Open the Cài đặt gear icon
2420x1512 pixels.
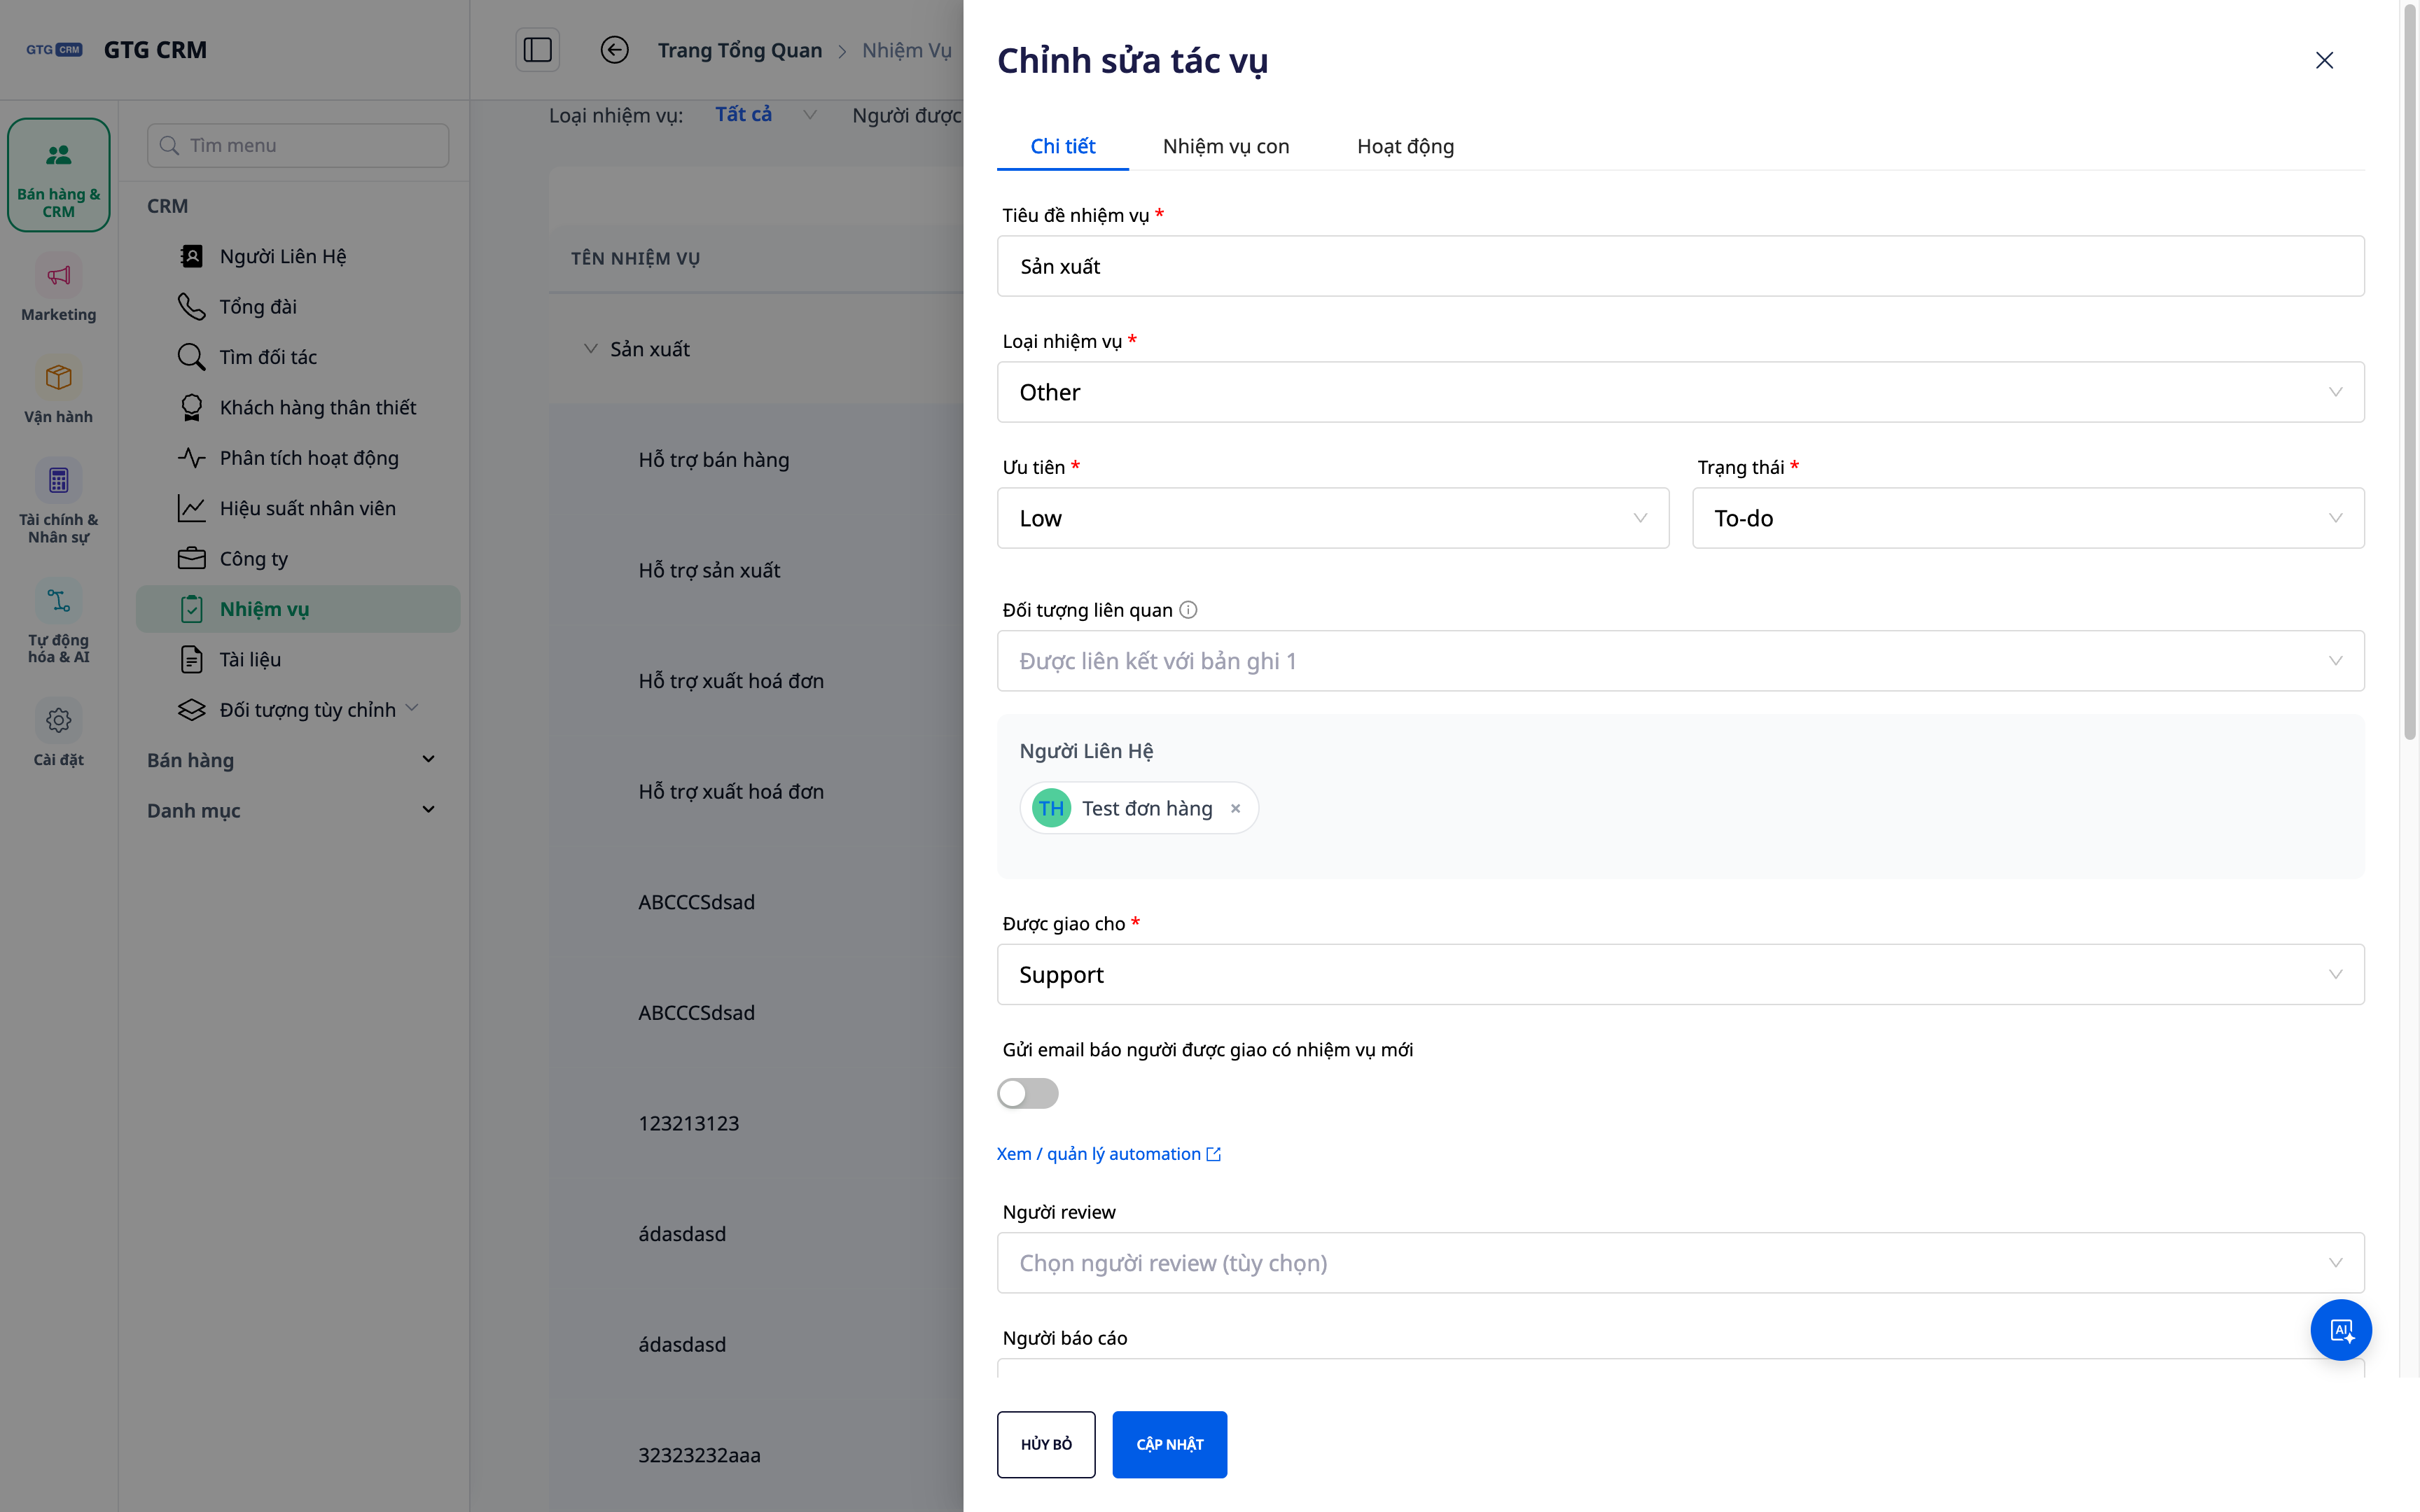(x=58, y=720)
